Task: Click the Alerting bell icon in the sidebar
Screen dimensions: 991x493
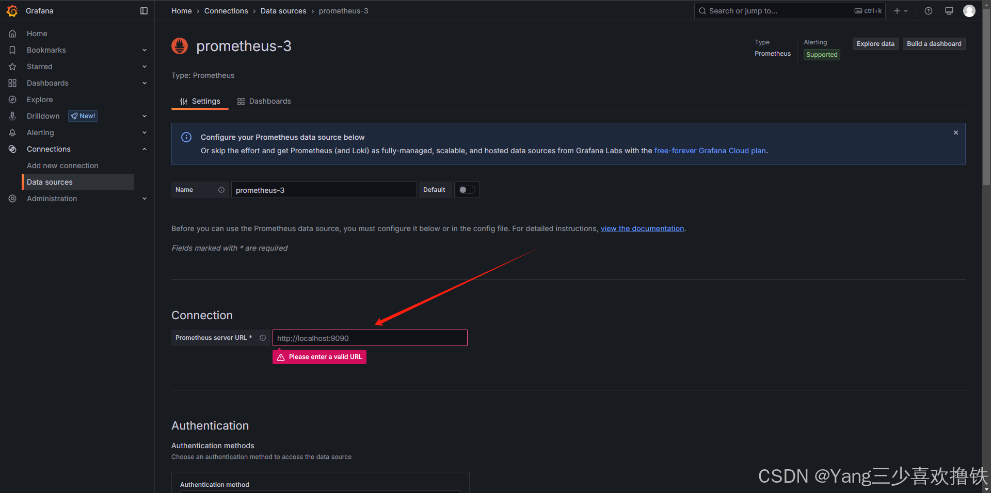Action: pyautogui.click(x=12, y=133)
